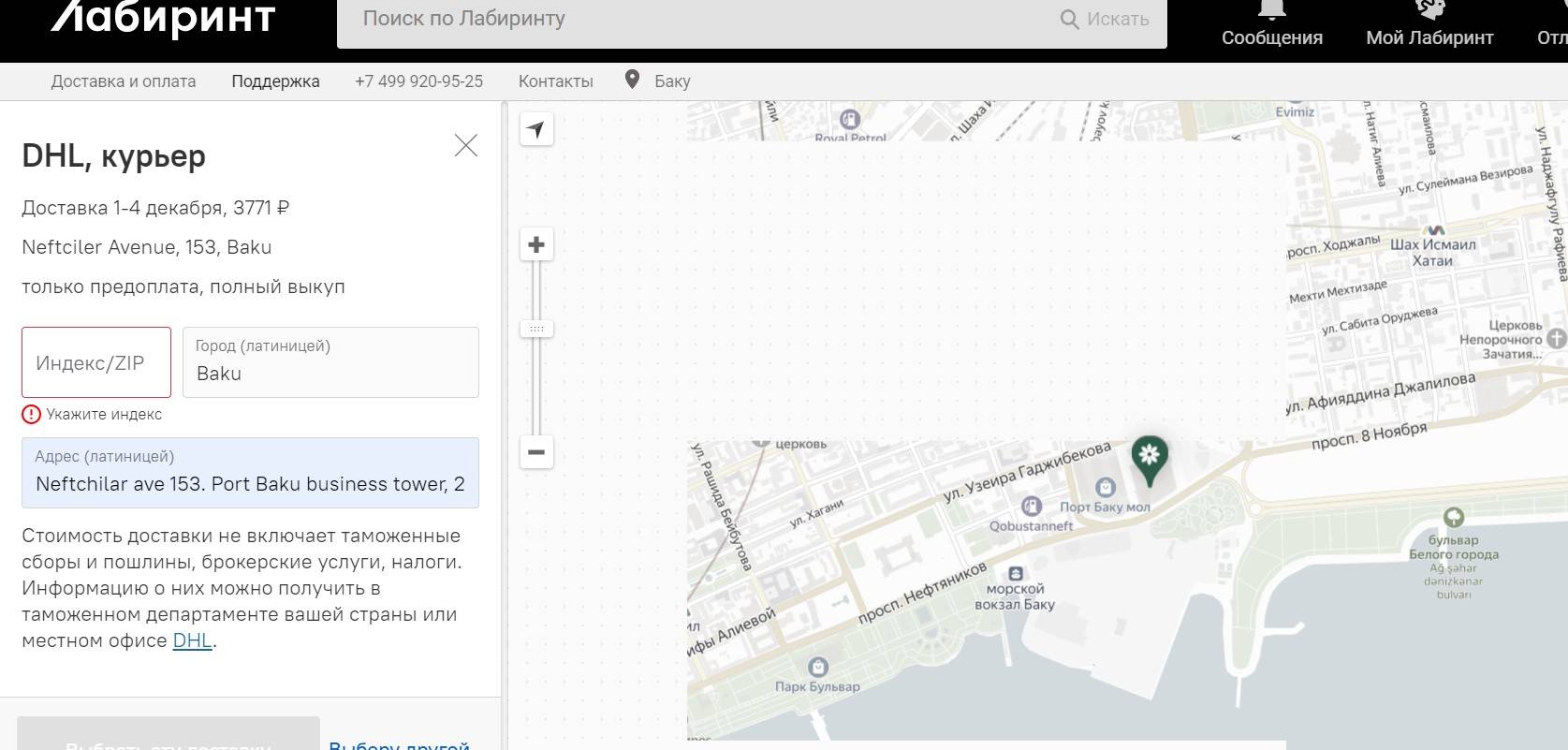Click the Баку city selector

(x=672, y=81)
